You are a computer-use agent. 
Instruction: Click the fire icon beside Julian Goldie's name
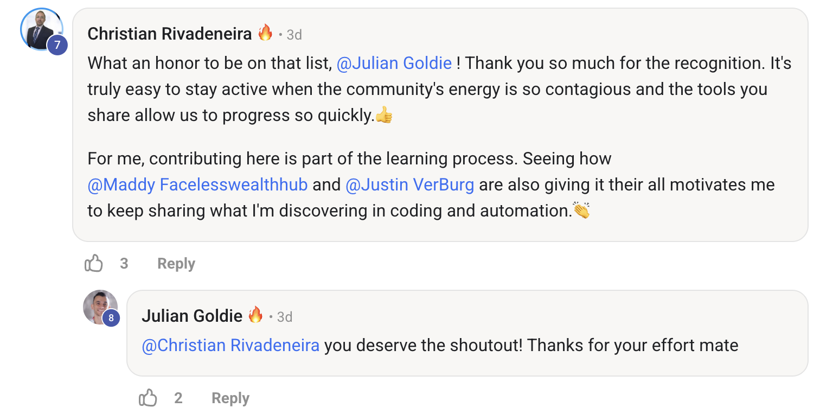click(x=255, y=315)
